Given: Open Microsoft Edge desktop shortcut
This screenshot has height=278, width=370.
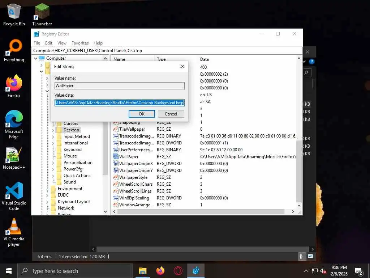Looking at the screenshot, I should pos(14,125).
